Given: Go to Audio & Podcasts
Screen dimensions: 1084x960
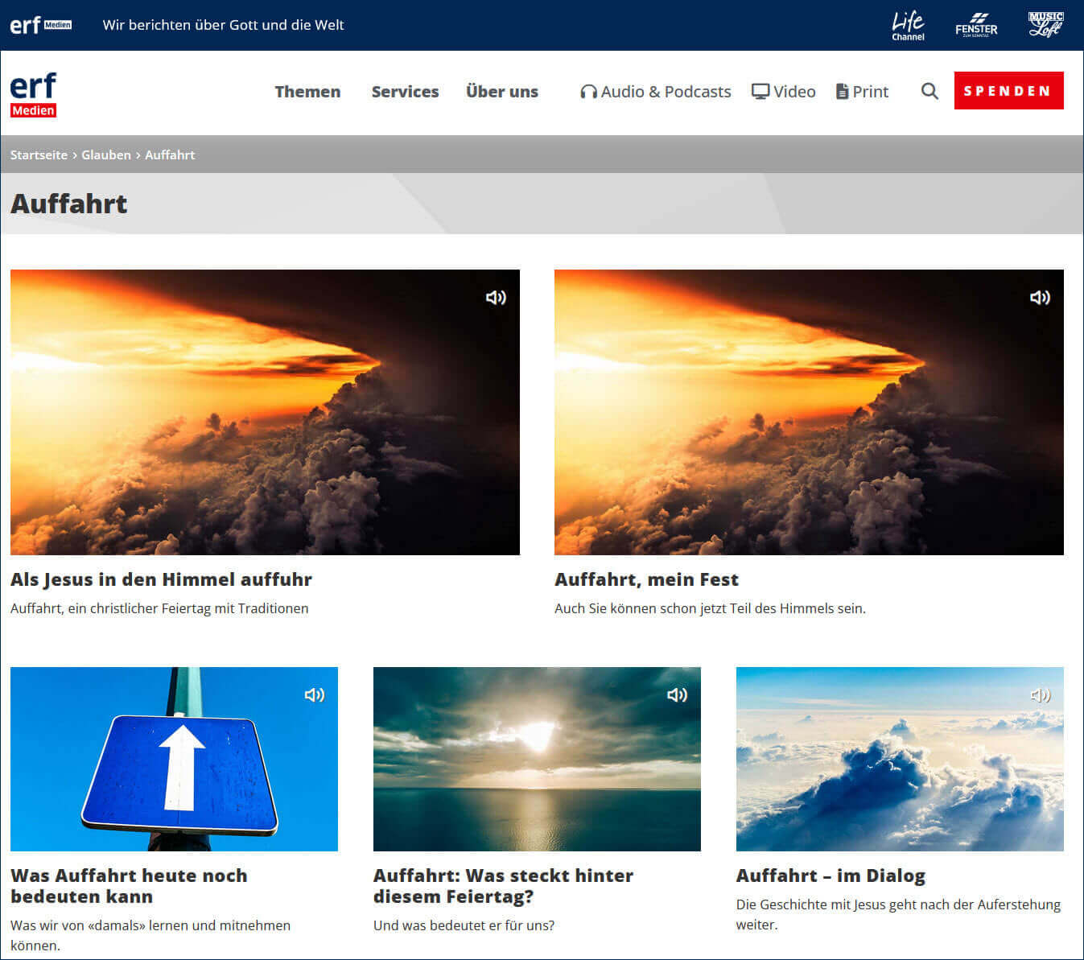Looking at the screenshot, I should pyautogui.click(x=655, y=92).
